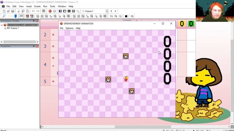Select event line number 5
The height and width of the screenshot is (131, 234).
[x=45, y=82]
